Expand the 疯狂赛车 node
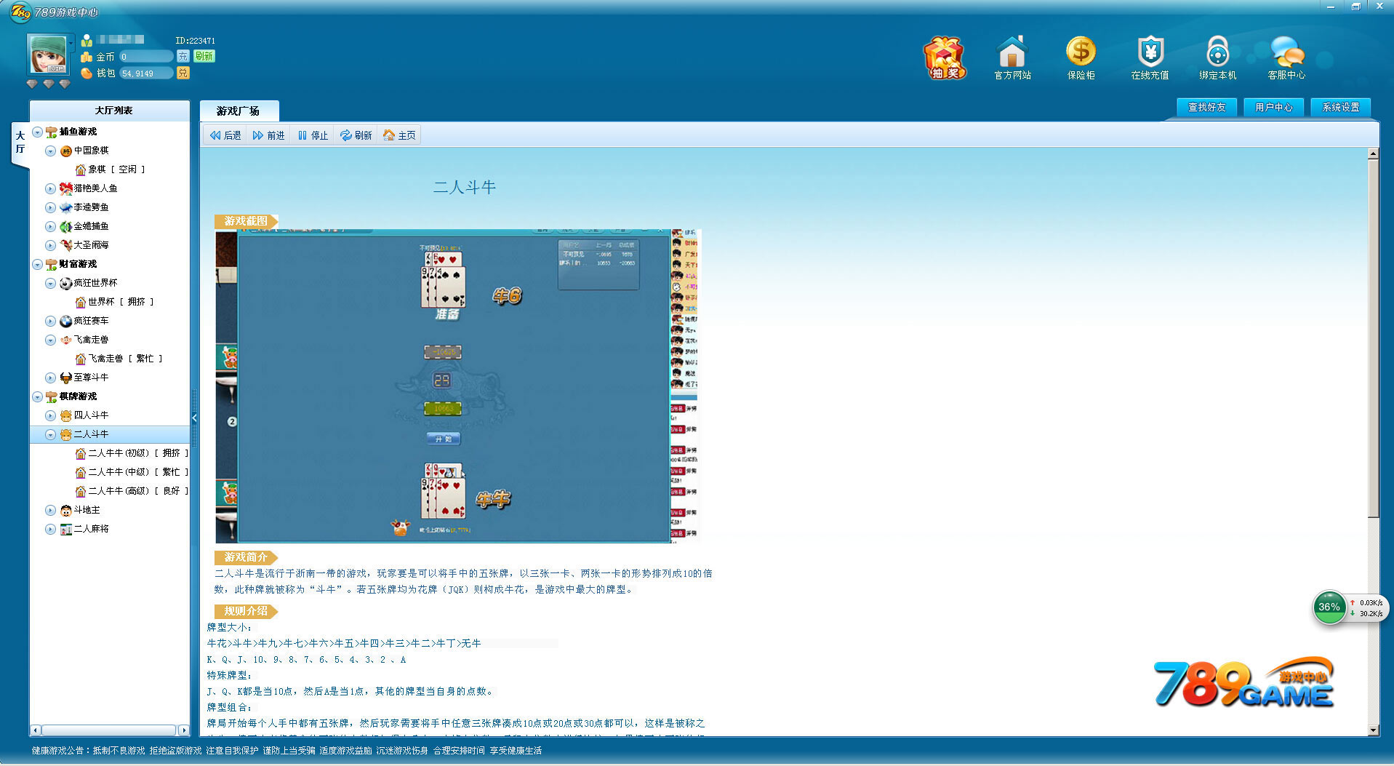Screen dimensions: 1394x766 click(50, 321)
